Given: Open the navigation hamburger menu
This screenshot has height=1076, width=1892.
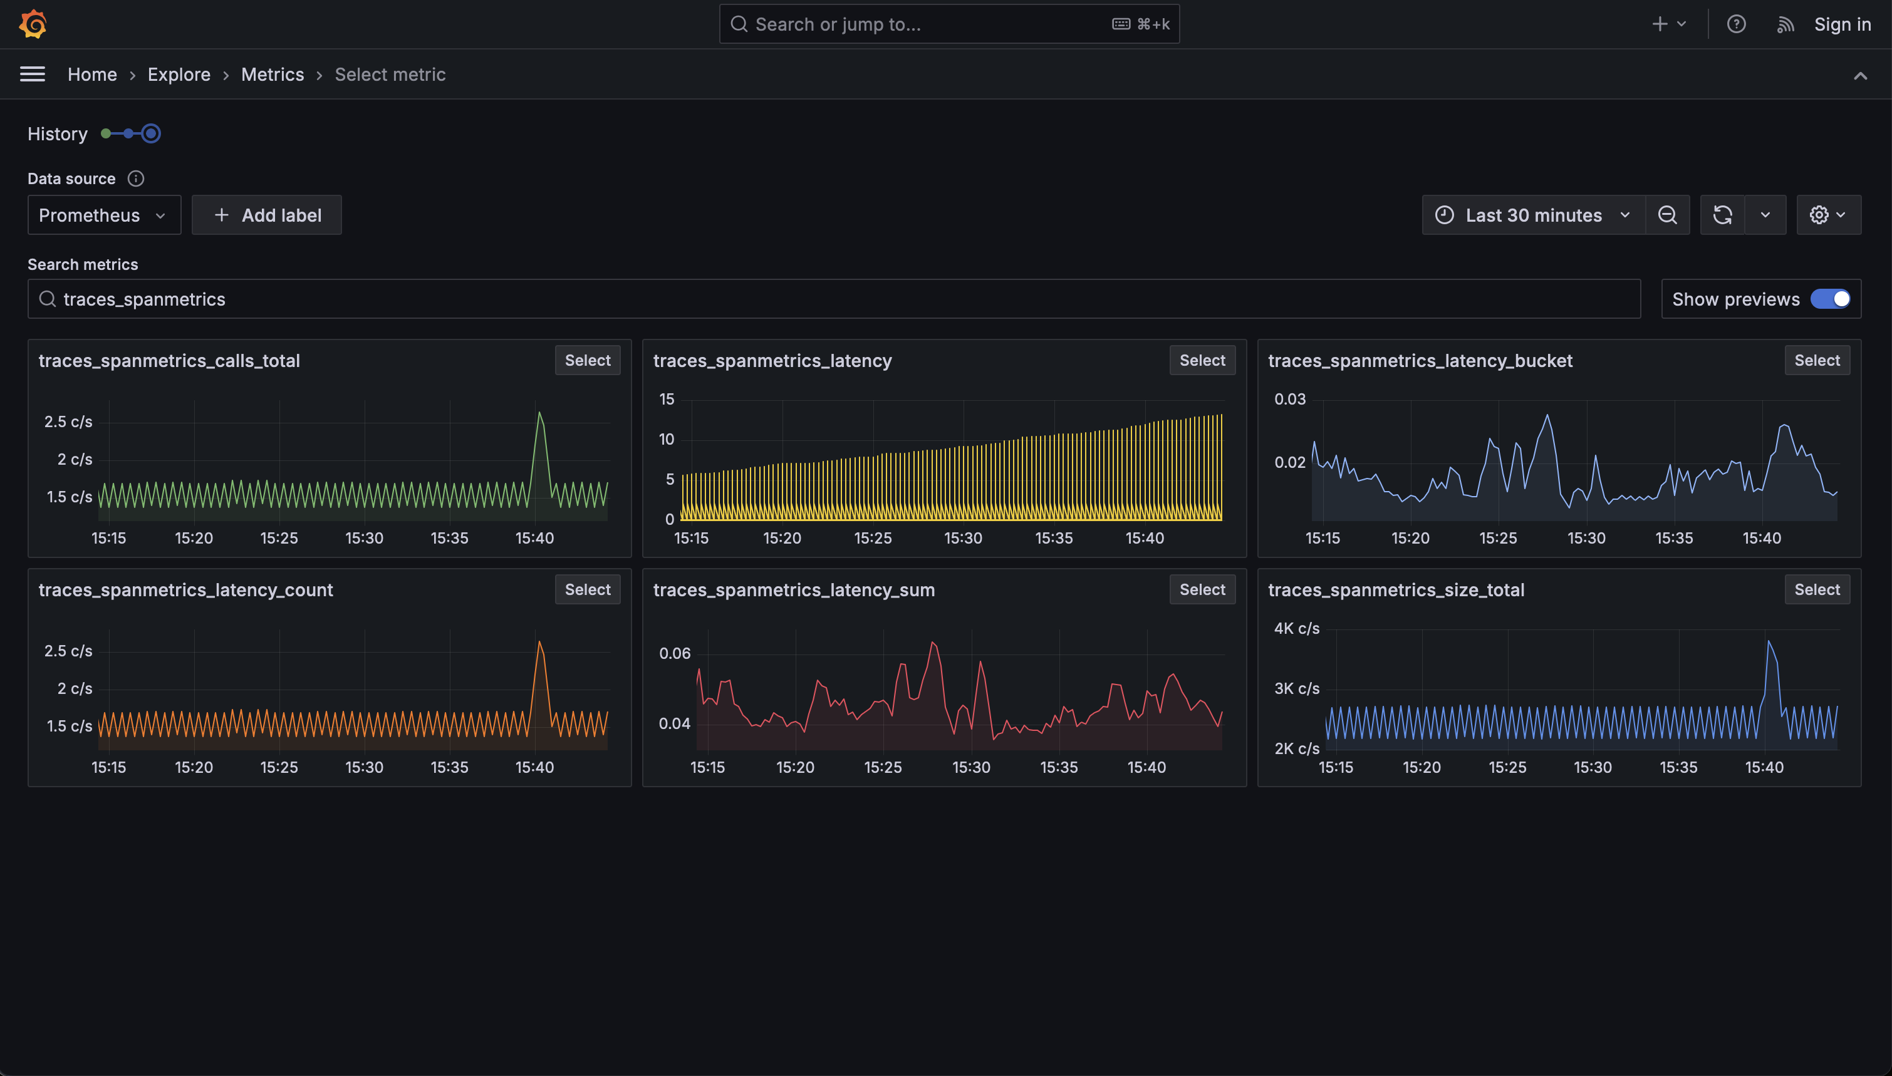Looking at the screenshot, I should pyautogui.click(x=33, y=74).
